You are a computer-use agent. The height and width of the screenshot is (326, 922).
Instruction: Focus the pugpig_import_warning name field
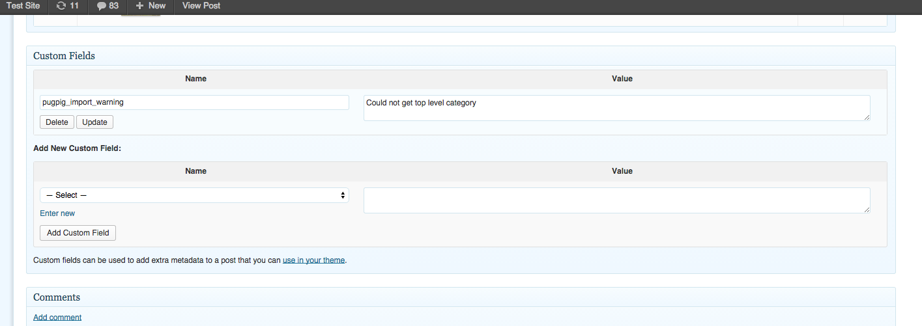pos(194,103)
